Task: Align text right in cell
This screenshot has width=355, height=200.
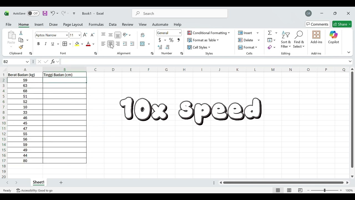Action: 118,44
